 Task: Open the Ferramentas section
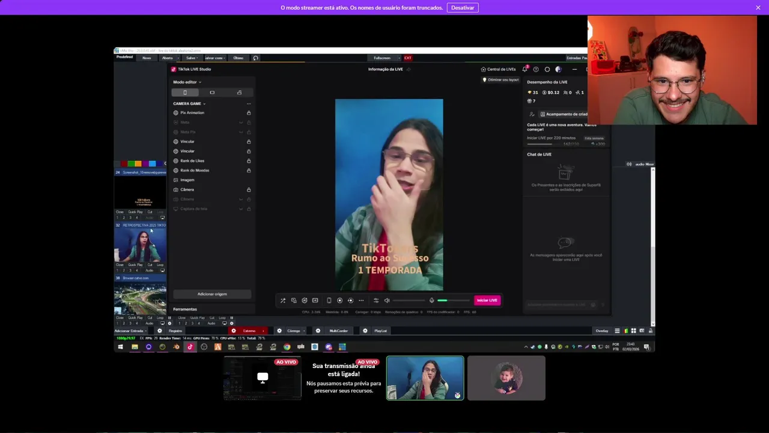click(185, 309)
